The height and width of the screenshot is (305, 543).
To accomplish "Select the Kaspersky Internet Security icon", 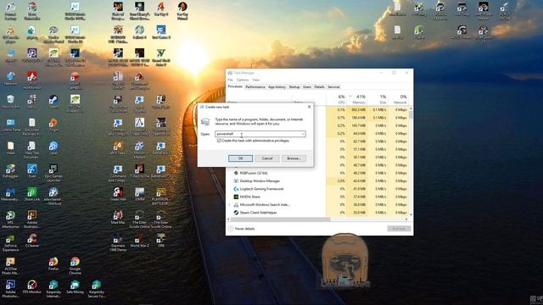I will point(53,289).
